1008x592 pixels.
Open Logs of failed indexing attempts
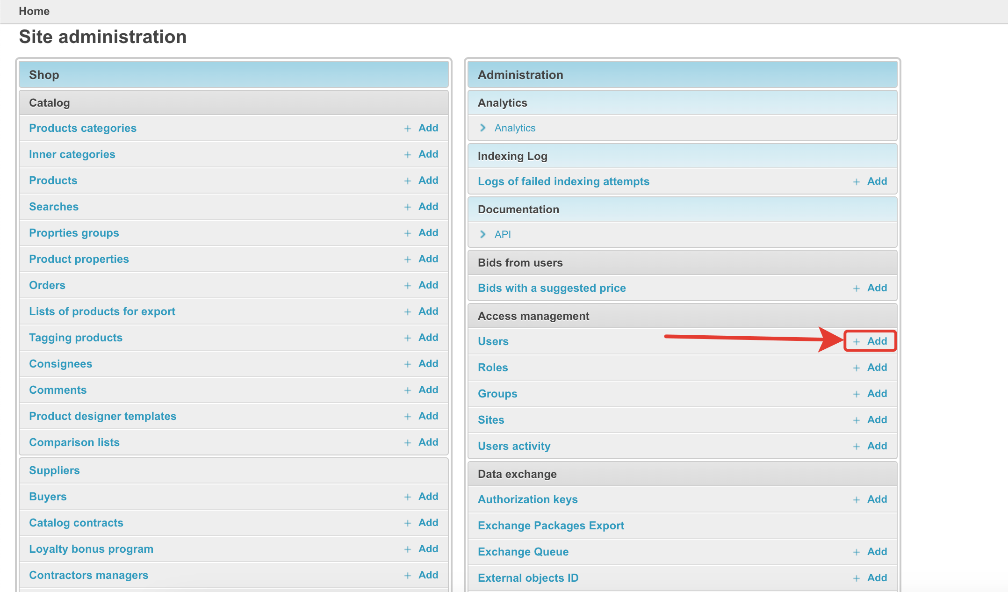tap(563, 181)
